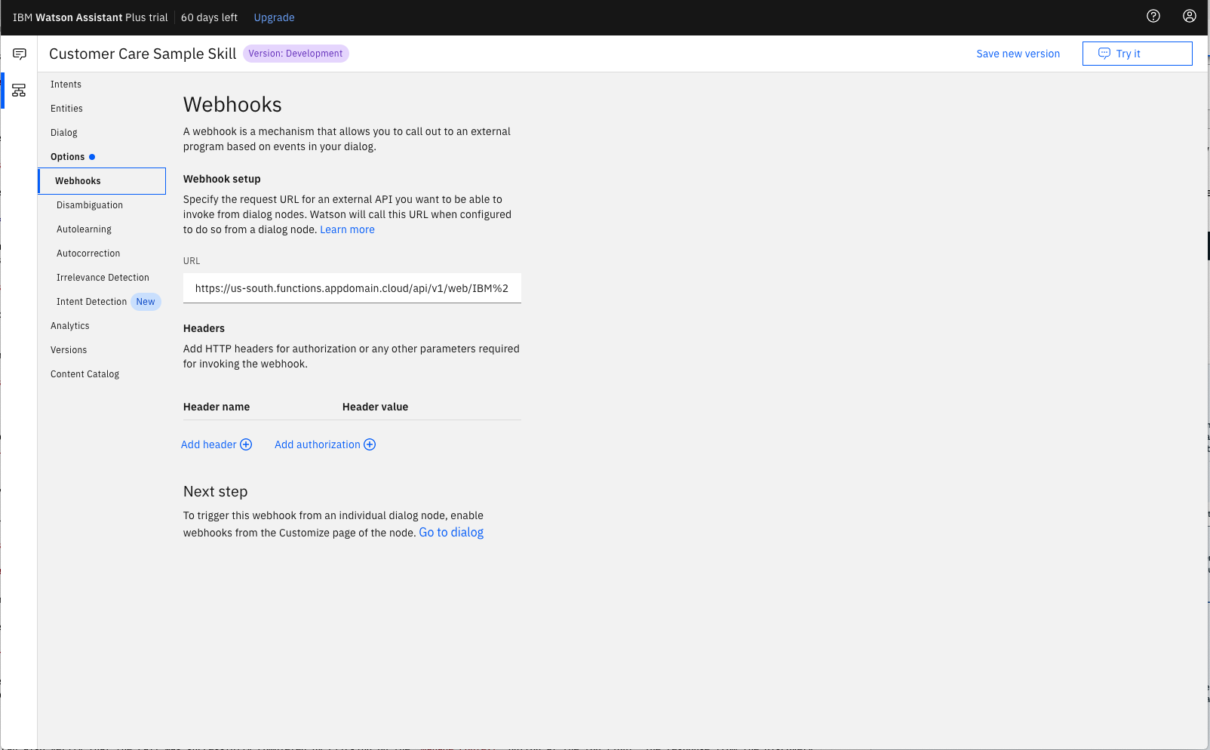Click the New badge beside Intent Detection
Viewport: 1210px width, 750px height.
click(146, 302)
